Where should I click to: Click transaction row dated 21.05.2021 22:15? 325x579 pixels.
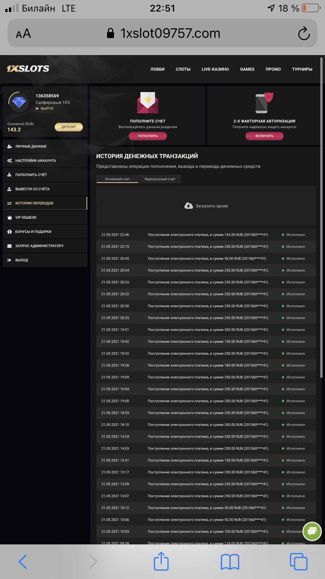pos(206,246)
